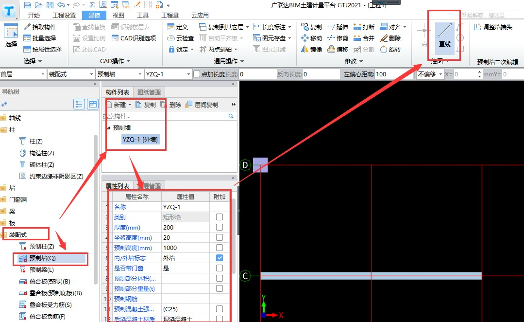The height and width of the screenshot is (322, 524).
Task: Click the save icon in quick access toolbar
Action: (50, 5)
